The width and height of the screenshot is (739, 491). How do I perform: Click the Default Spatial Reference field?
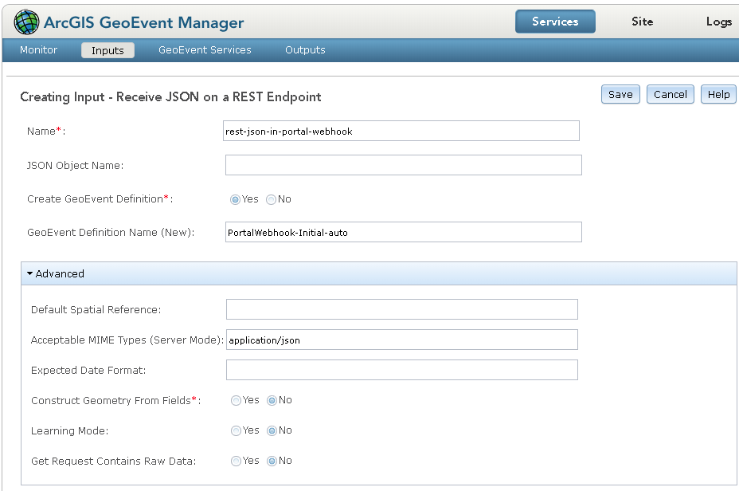click(402, 309)
